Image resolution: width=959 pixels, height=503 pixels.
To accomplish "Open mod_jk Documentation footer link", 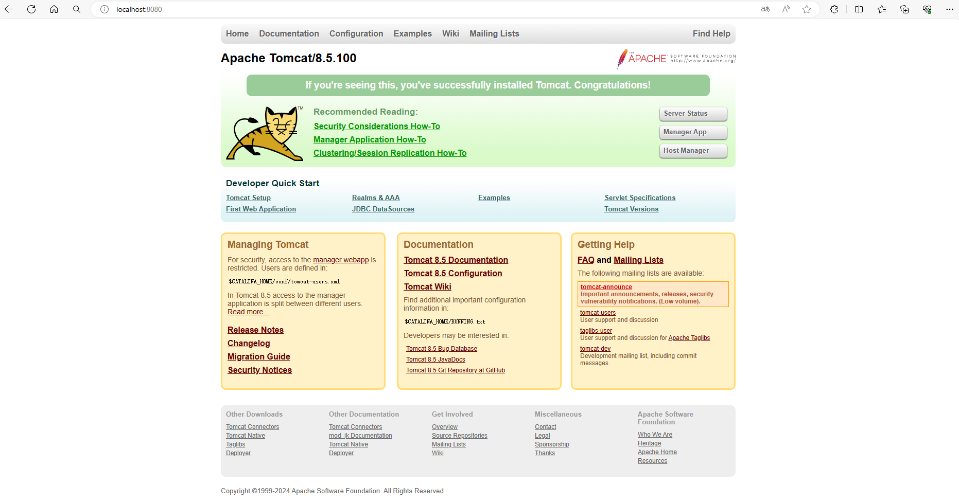I will (x=360, y=436).
